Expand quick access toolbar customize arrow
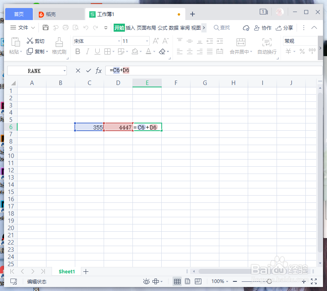 point(106,28)
